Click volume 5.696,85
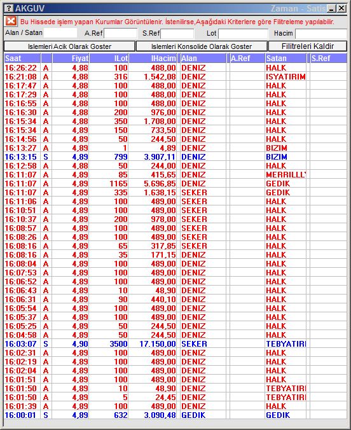Viewport: 351px width, 430px height. point(160,184)
